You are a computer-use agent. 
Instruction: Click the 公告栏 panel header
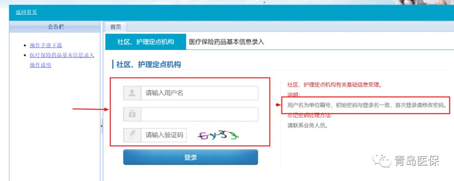click(56, 27)
